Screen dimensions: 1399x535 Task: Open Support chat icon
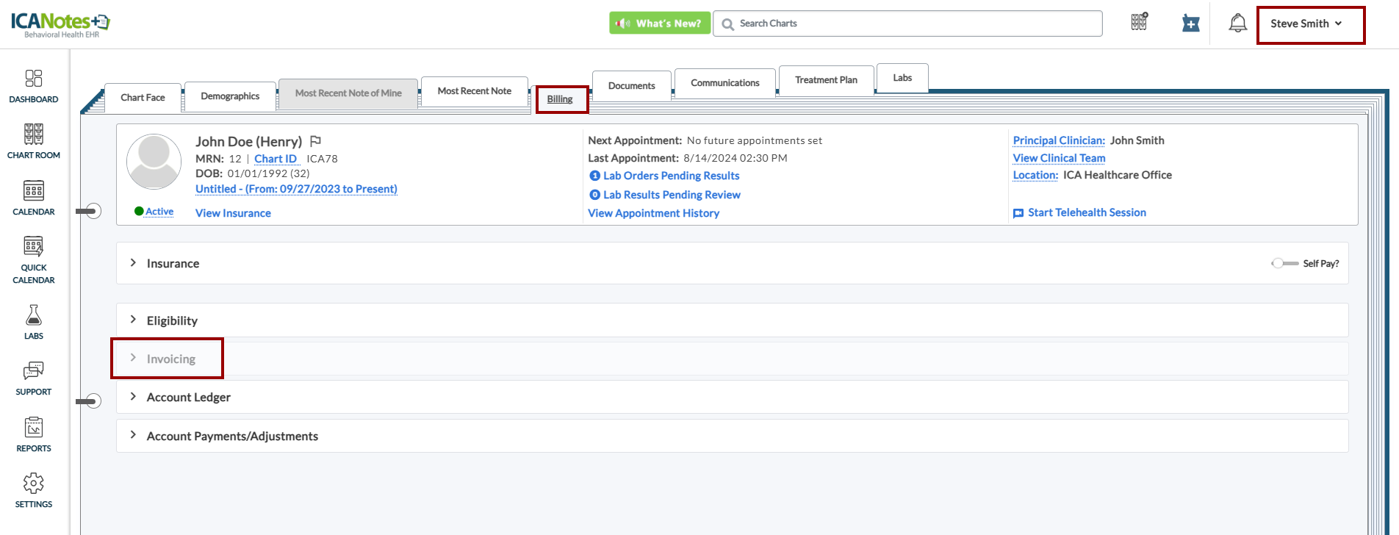[x=34, y=378]
